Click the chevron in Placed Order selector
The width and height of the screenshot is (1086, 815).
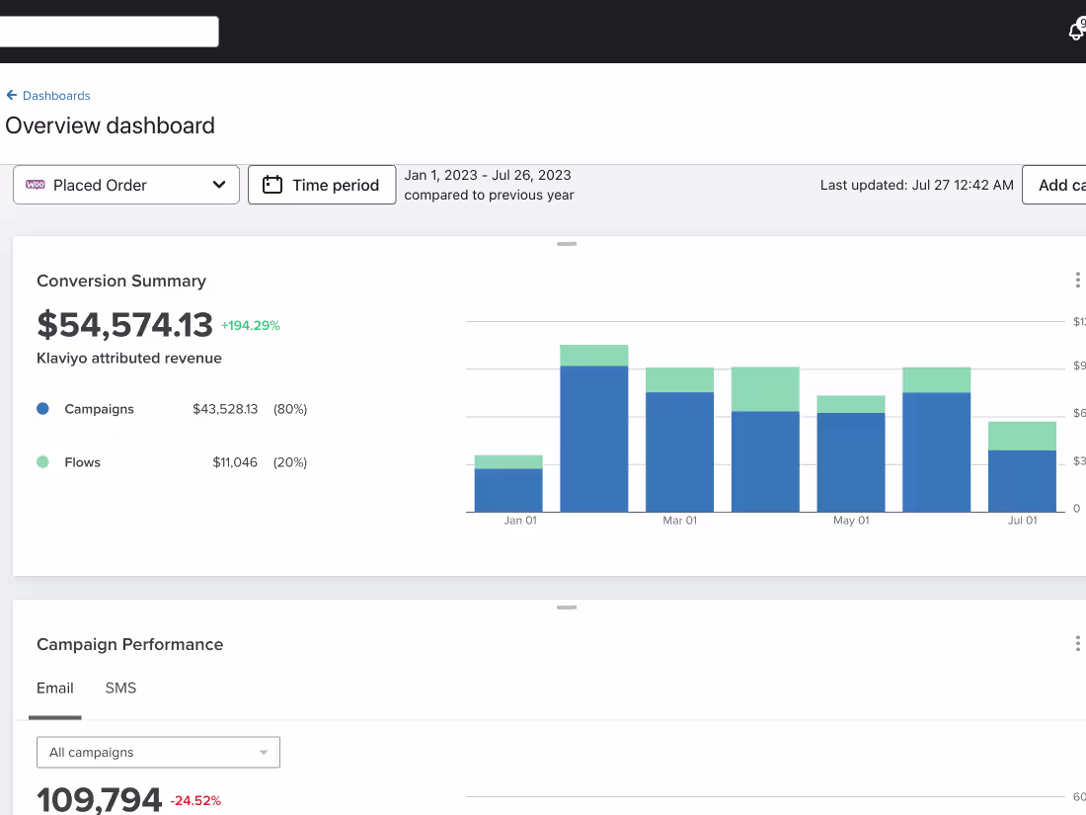(219, 185)
